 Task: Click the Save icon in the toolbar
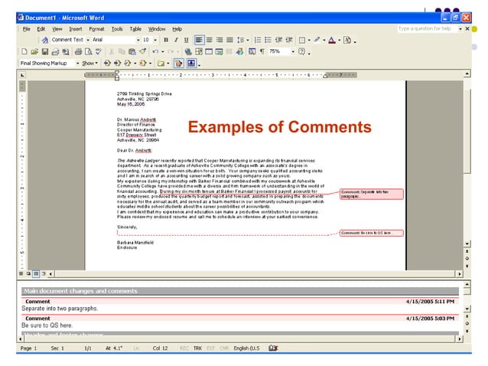click(x=45, y=51)
